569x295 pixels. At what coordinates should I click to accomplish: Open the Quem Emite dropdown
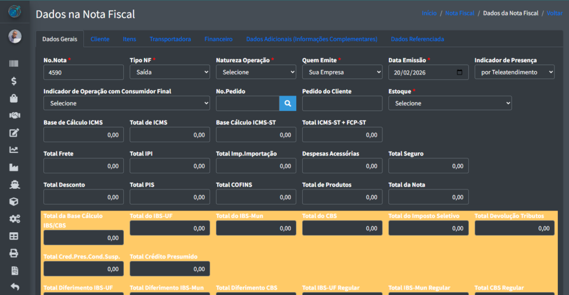click(x=342, y=72)
